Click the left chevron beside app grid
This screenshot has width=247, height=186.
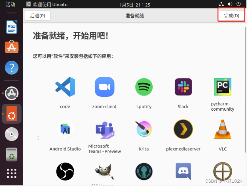[x=38, y=138]
